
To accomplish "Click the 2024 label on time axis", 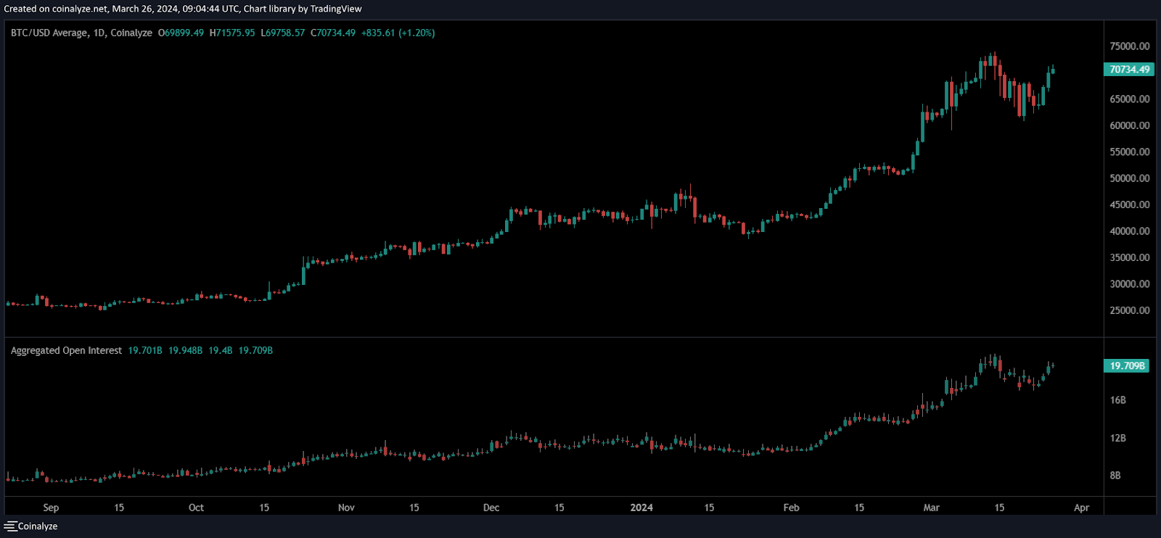I will coord(641,508).
